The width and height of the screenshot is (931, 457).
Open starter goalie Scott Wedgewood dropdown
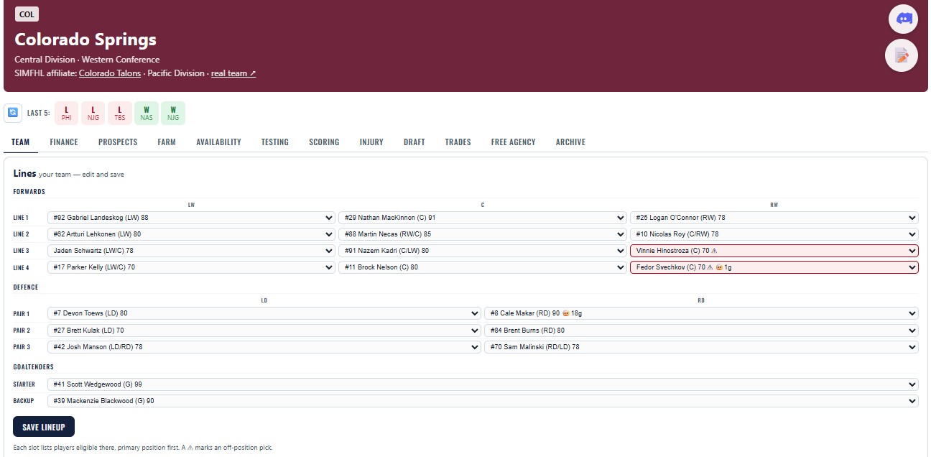click(483, 384)
